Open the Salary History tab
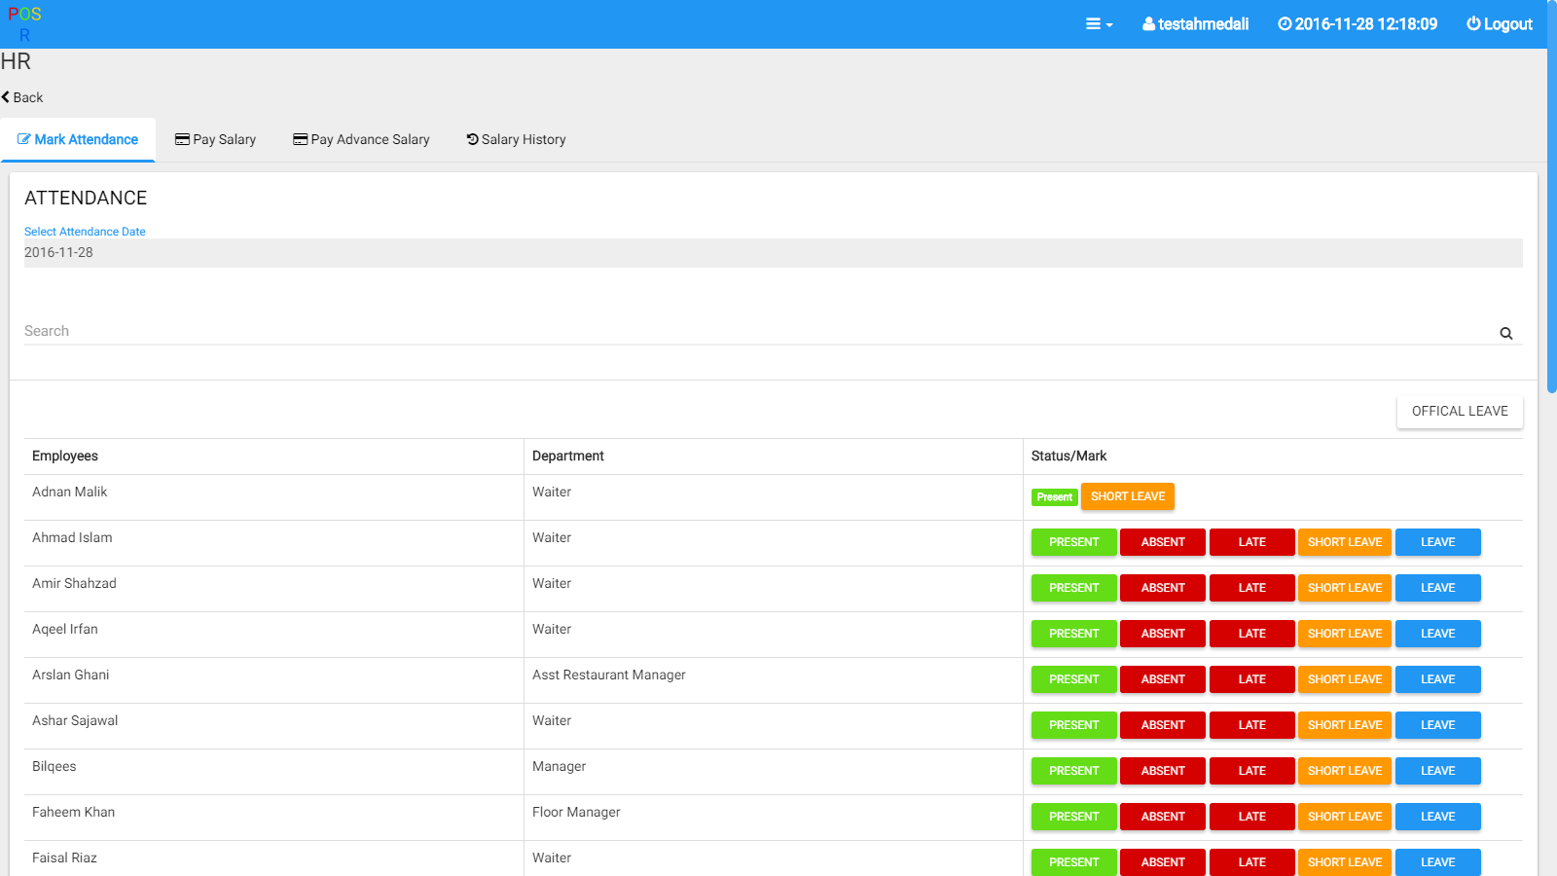The image size is (1557, 876). tap(516, 139)
